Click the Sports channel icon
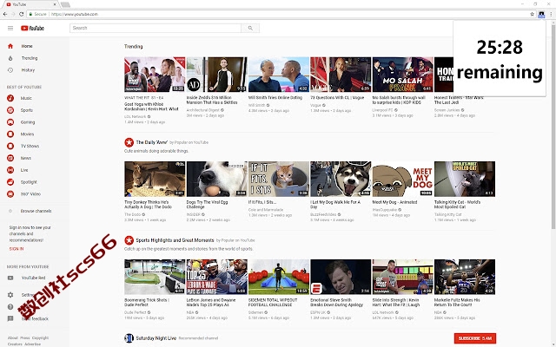This screenshot has width=556, height=347. click(10, 110)
